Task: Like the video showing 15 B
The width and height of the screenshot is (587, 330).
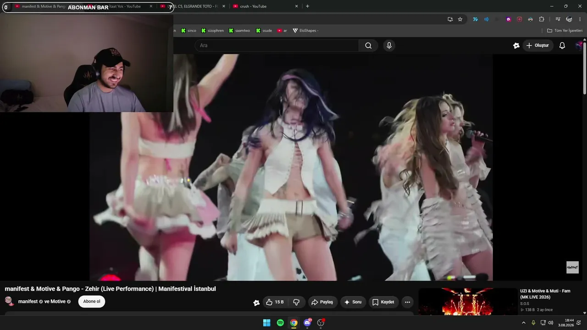Action: tap(275, 302)
